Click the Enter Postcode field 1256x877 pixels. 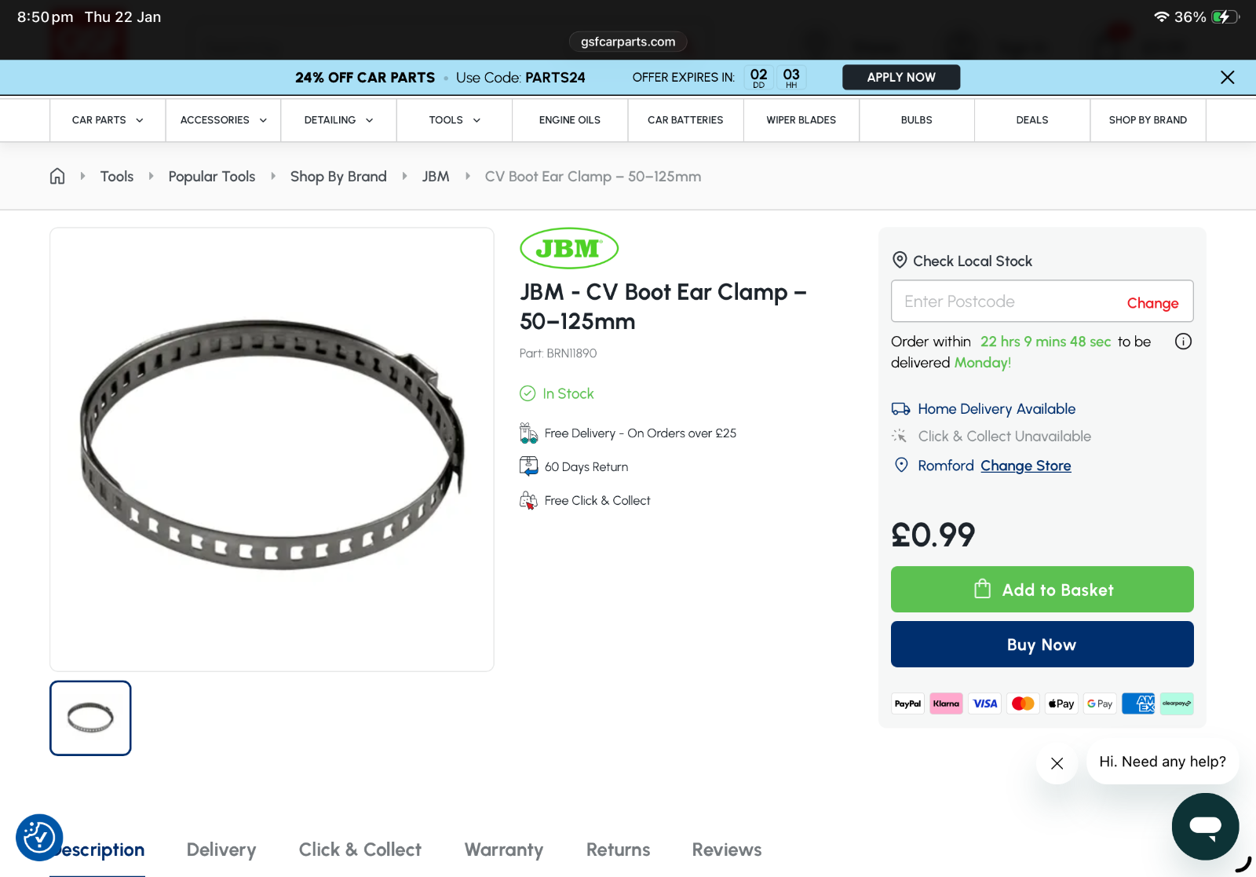(1005, 301)
